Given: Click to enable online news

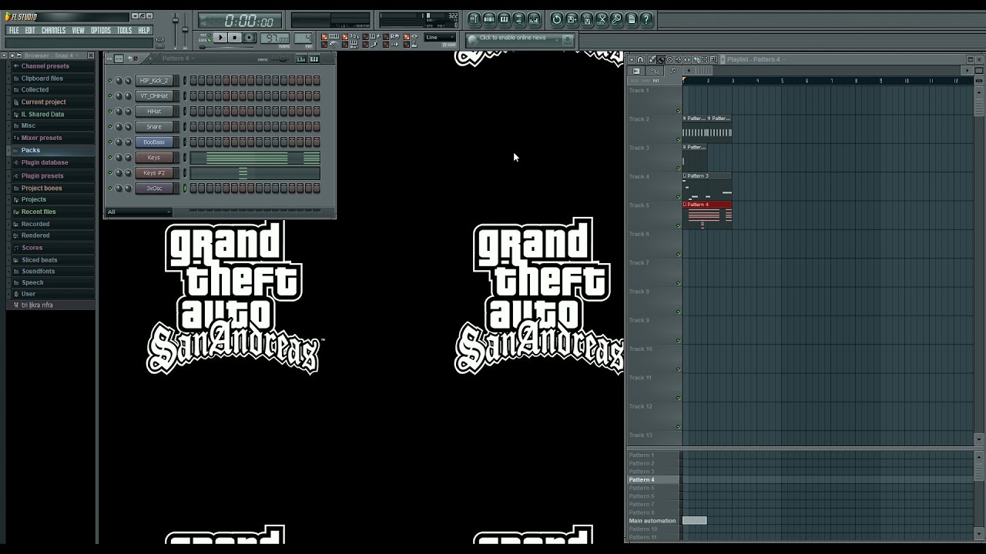Looking at the screenshot, I should tap(512, 38).
